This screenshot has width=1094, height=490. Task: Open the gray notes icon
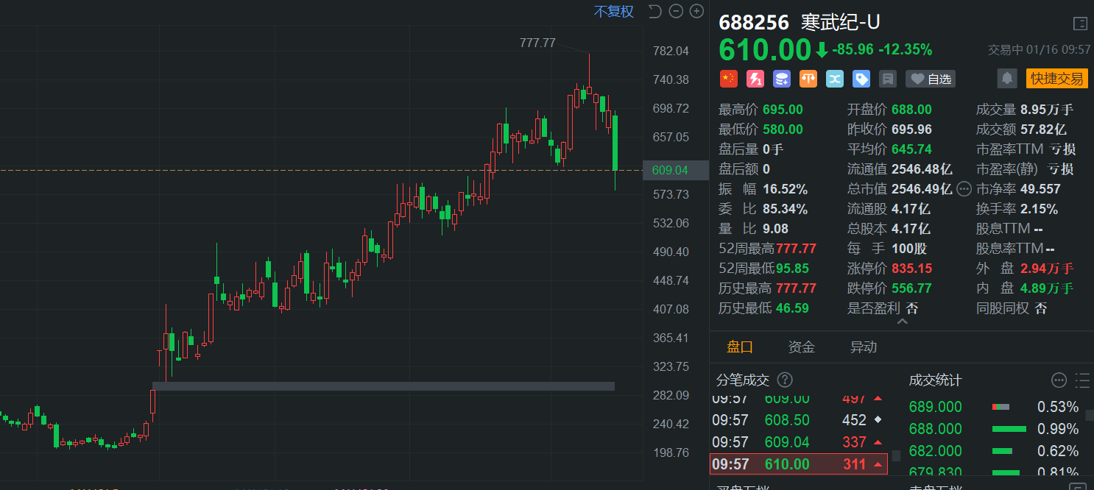[888, 79]
